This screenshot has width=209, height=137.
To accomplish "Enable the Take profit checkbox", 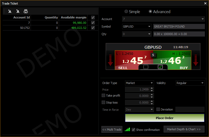I will (x=104, y=96).
